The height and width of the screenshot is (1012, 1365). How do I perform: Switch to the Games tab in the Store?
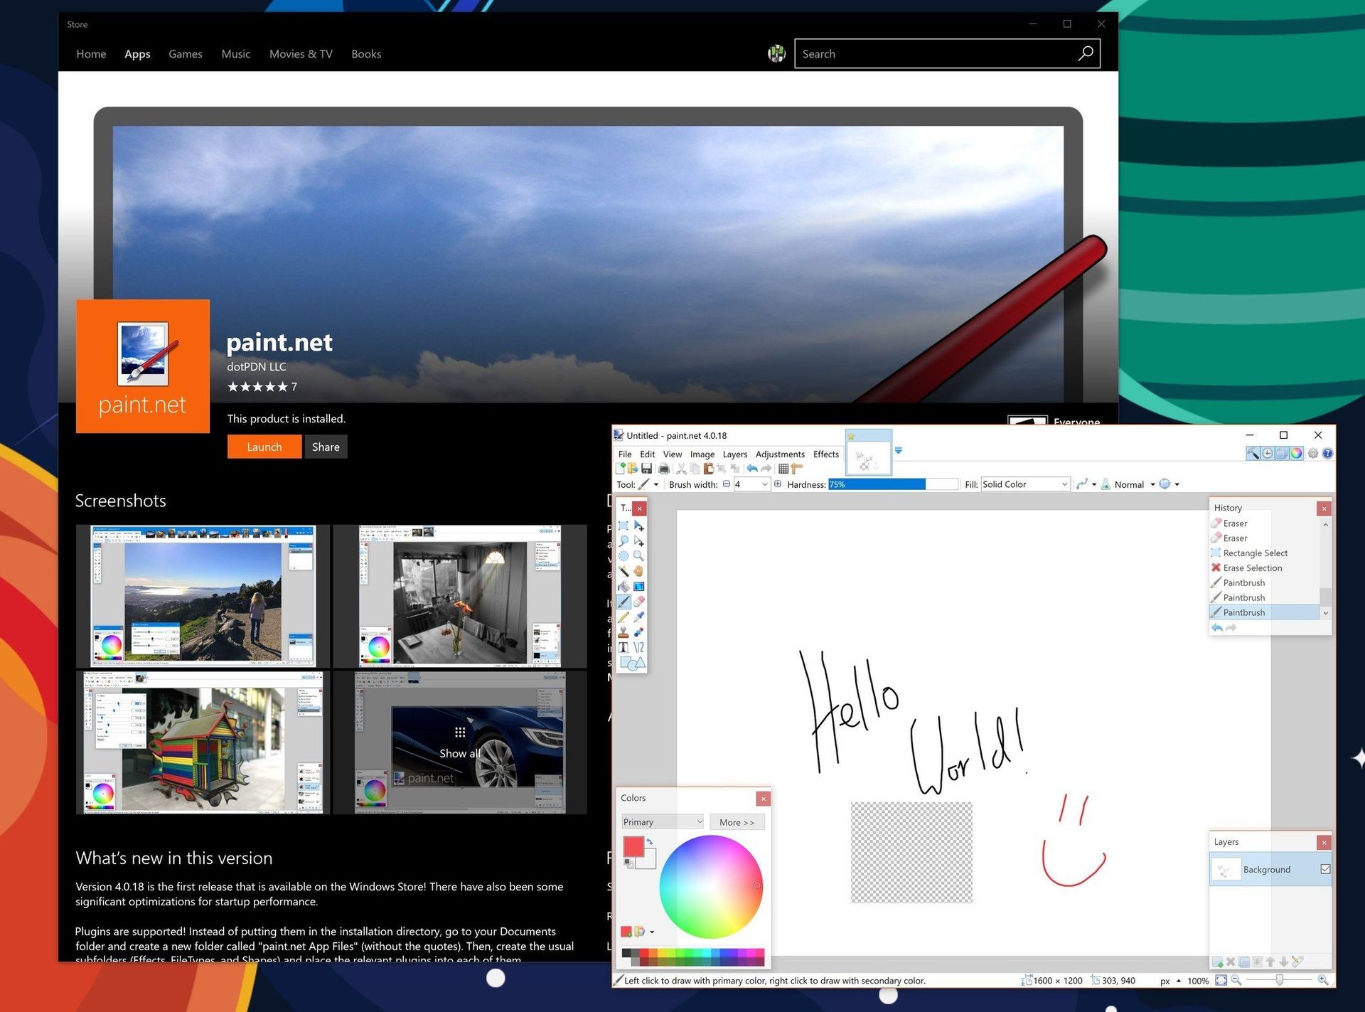[185, 53]
